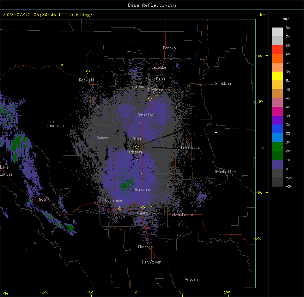Click the Lake Louise label at left edge

pos(6,171)
